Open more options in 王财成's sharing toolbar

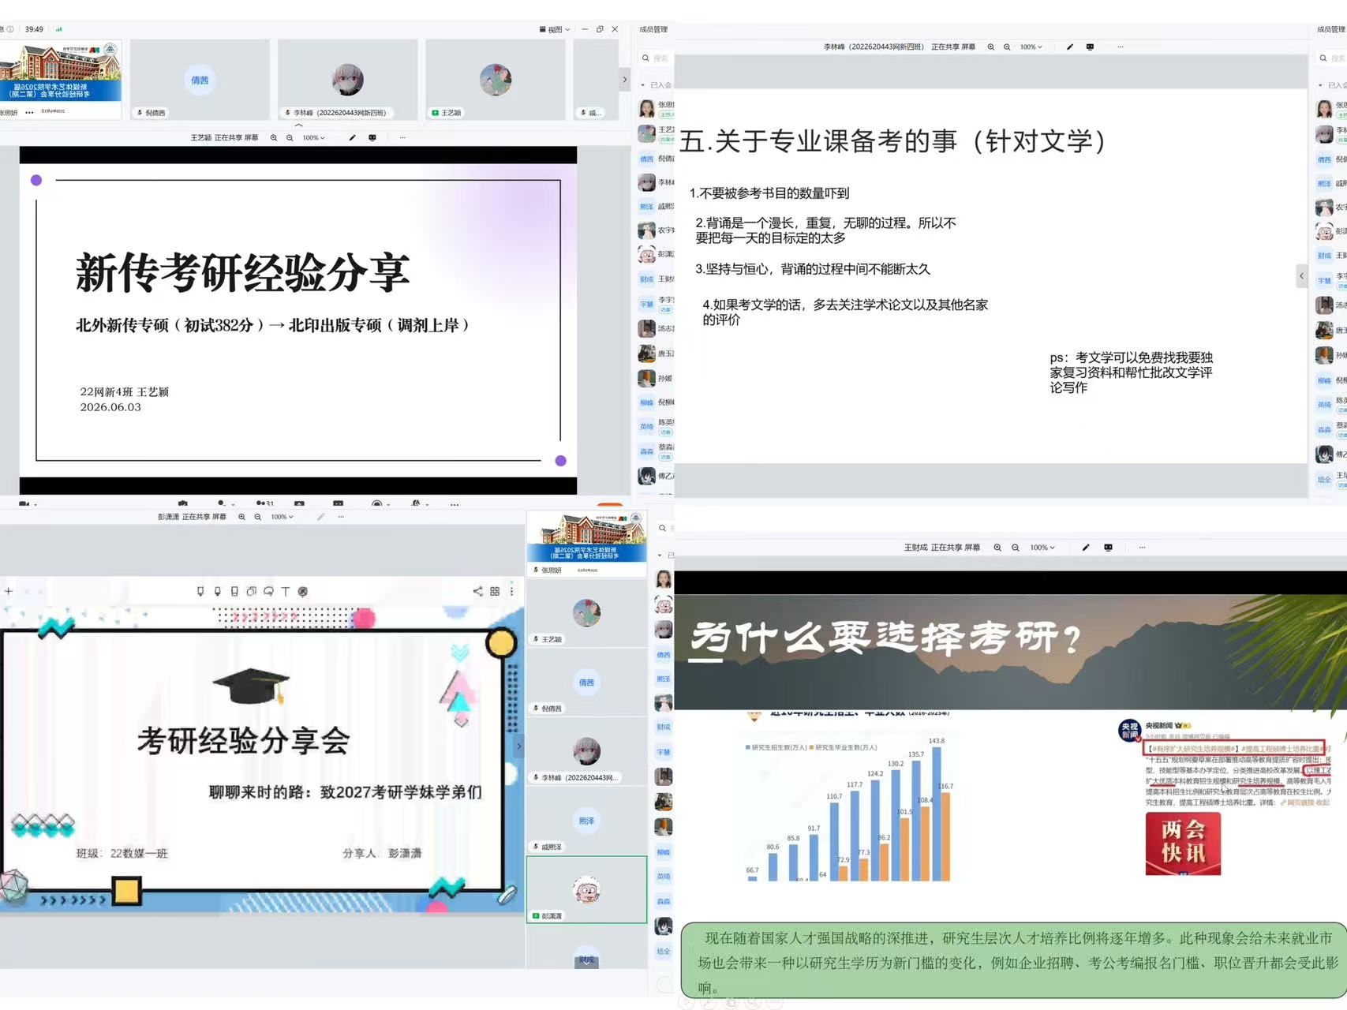coord(1142,547)
